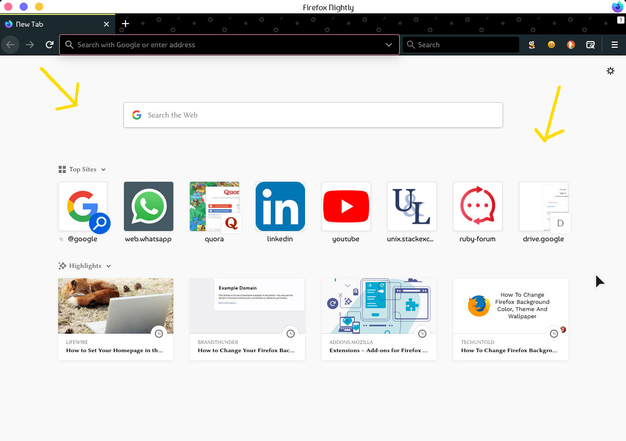Click the LIFEWIRE source label

[77, 342]
